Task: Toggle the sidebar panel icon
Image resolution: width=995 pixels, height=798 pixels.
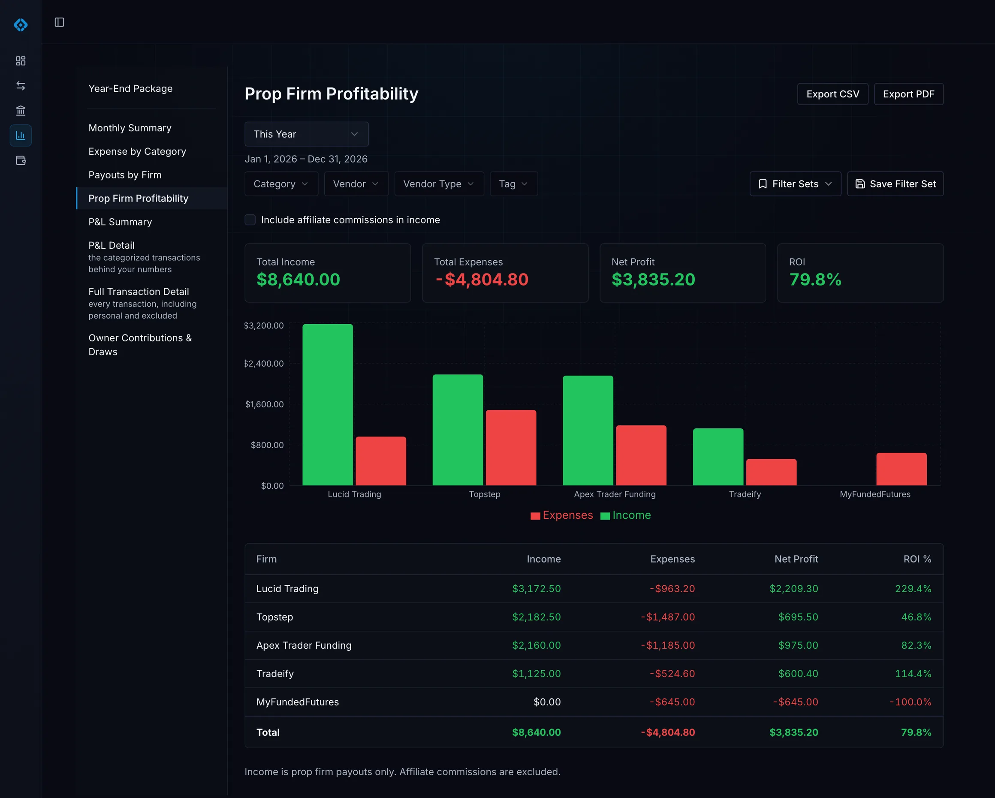Action: point(60,22)
